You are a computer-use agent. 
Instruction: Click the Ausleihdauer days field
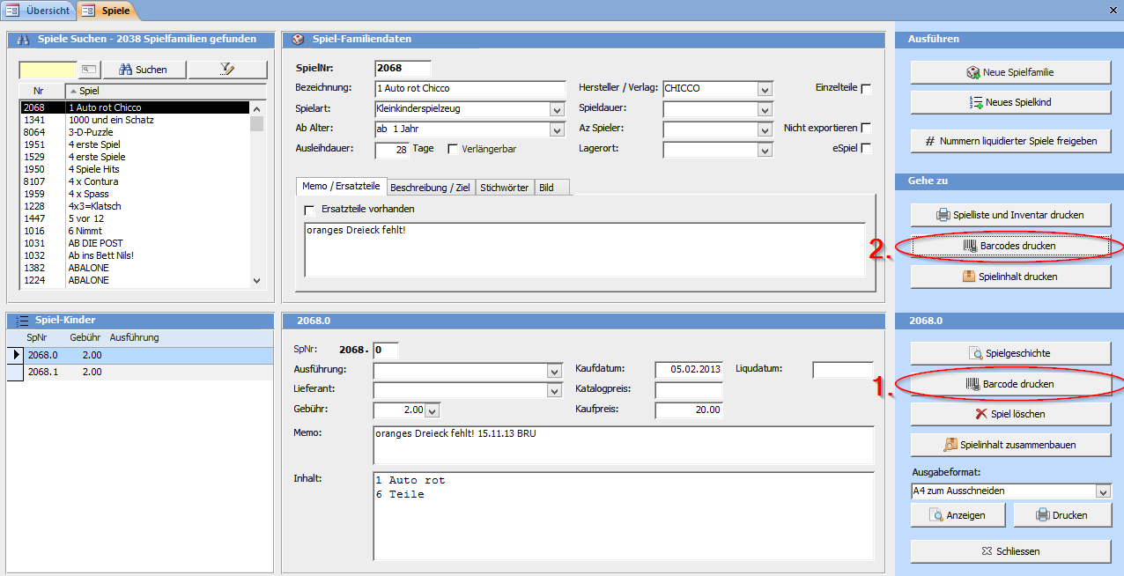coord(392,150)
